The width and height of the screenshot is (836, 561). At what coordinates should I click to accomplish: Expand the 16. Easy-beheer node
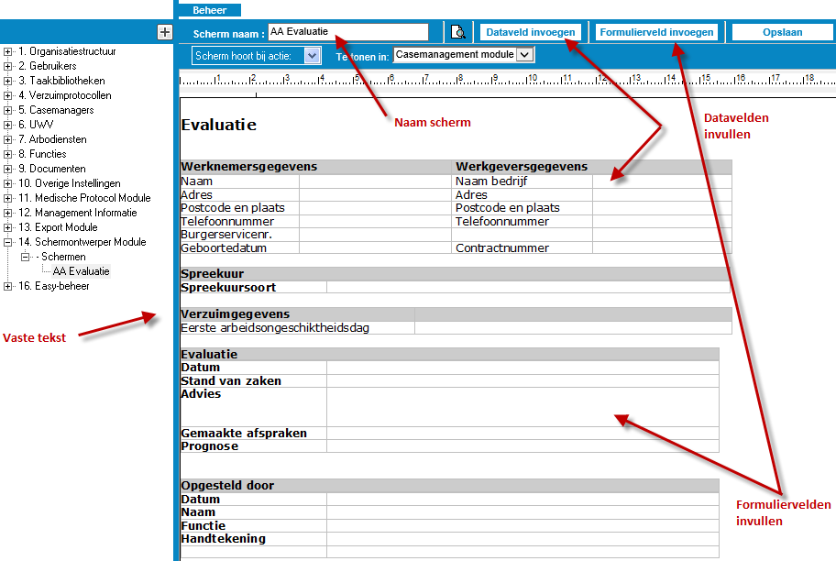coord(8,287)
